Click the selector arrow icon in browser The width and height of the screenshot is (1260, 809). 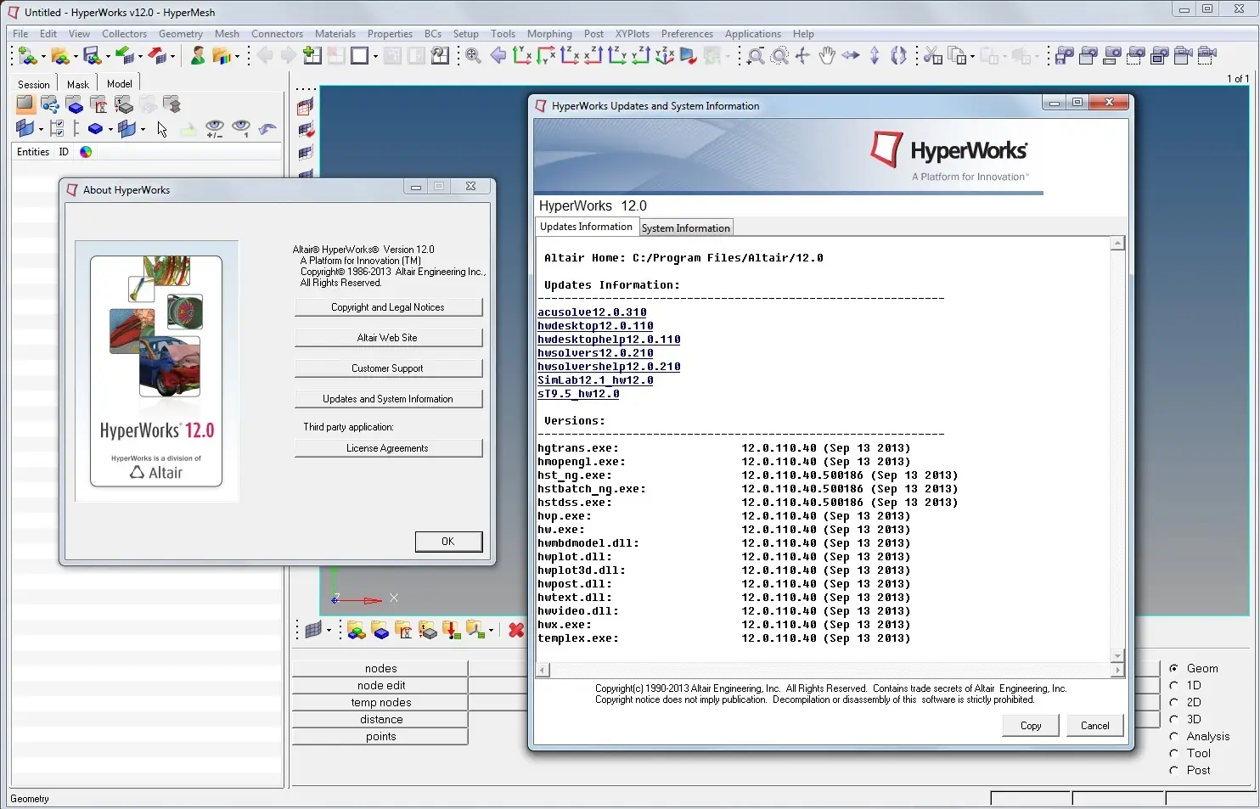[x=162, y=129]
